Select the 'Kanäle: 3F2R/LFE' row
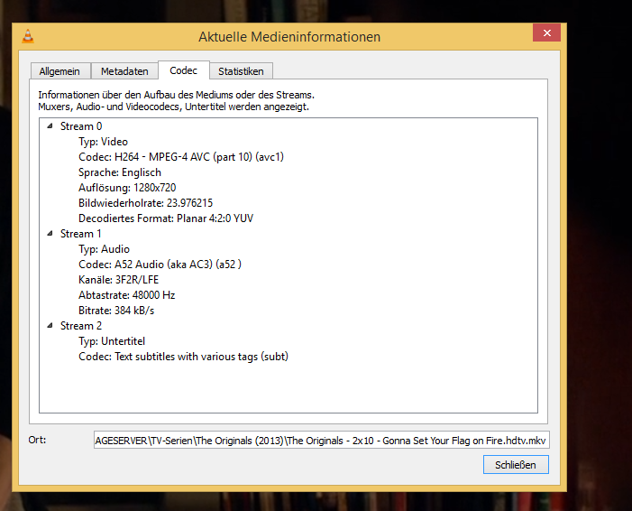Viewport: 632px width, 511px height. [x=118, y=280]
